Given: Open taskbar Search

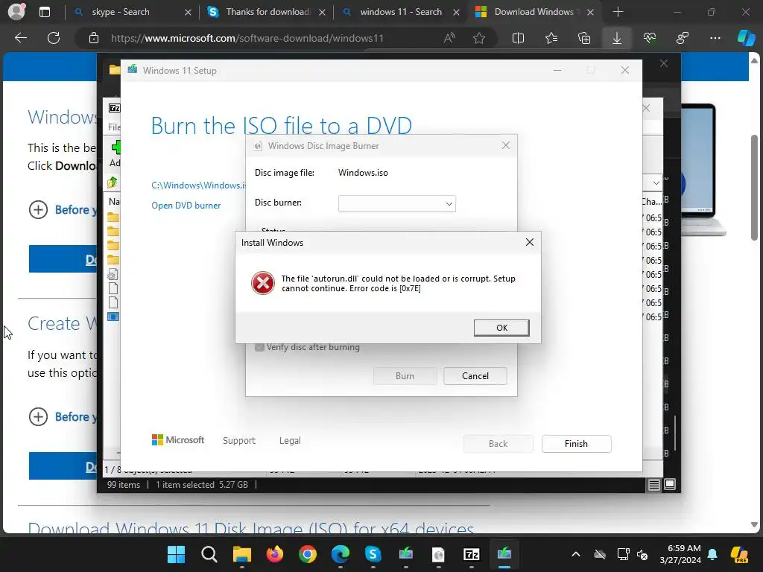Looking at the screenshot, I should pyautogui.click(x=209, y=554).
